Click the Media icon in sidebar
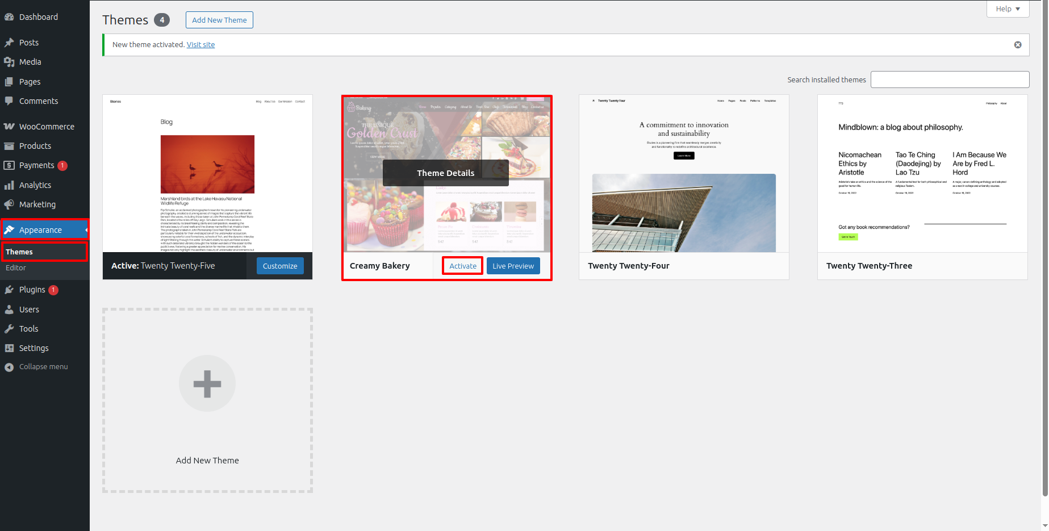This screenshot has height=531, width=1049. [x=9, y=62]
